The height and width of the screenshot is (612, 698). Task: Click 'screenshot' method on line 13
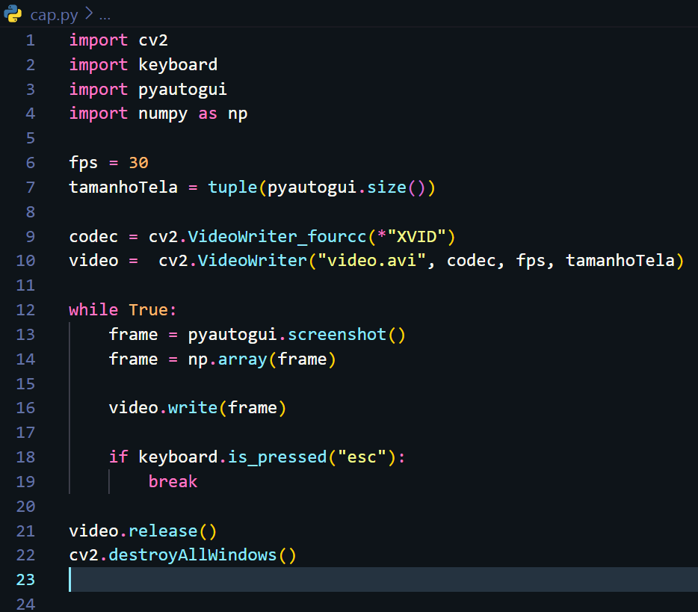point(337,334)
